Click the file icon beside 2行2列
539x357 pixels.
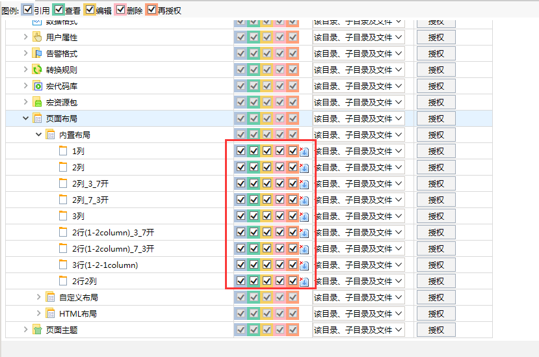click(x=63, y=281)
